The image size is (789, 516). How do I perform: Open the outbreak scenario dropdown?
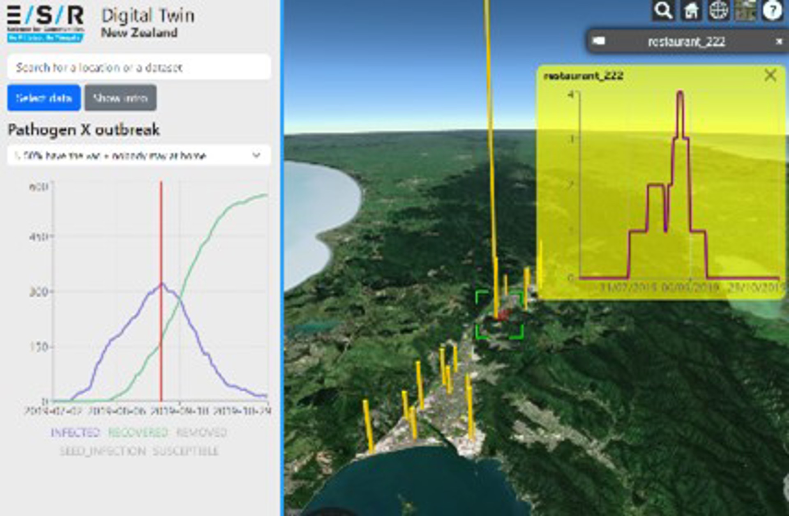[x=139, y=155]
